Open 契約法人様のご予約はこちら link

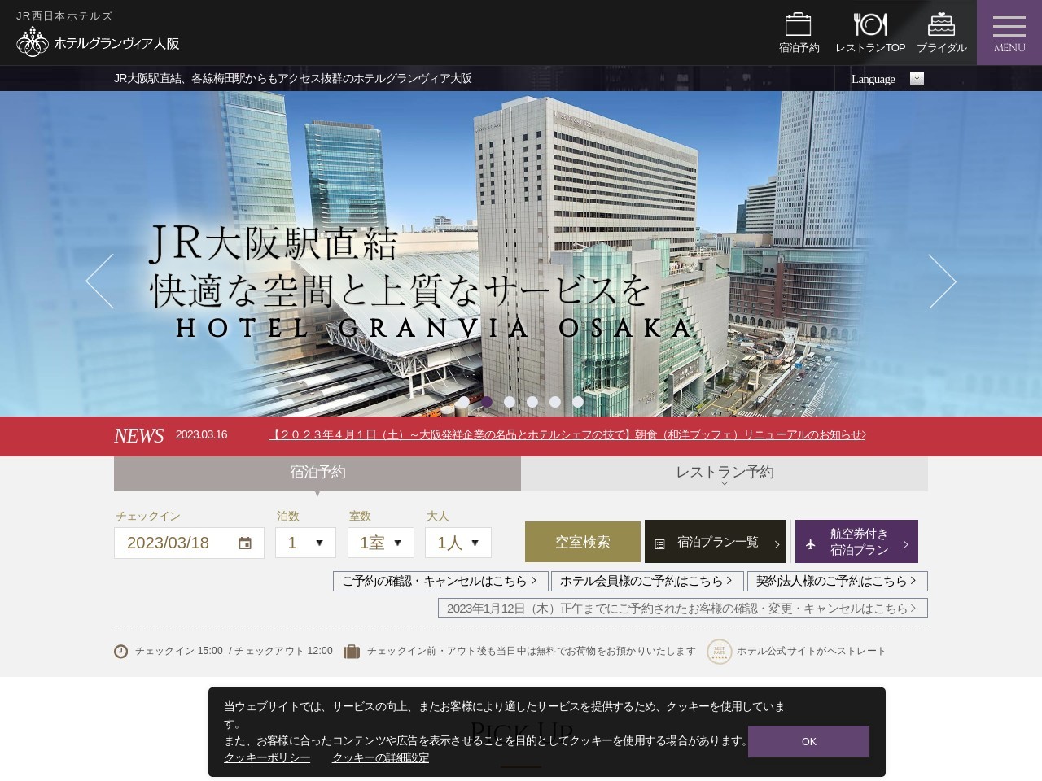point(837,581)
